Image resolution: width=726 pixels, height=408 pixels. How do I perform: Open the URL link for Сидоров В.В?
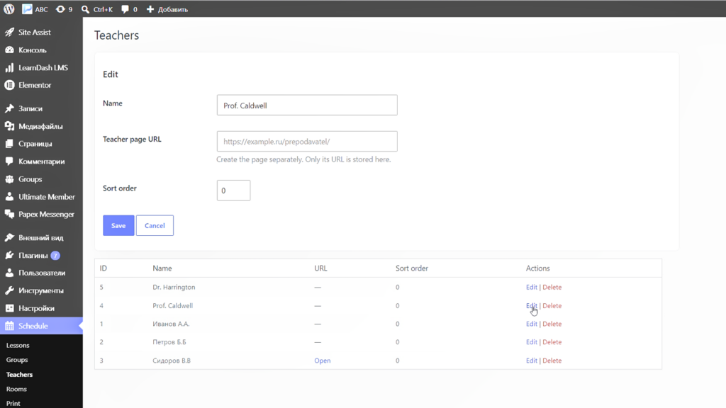click(x=323, y=361)
